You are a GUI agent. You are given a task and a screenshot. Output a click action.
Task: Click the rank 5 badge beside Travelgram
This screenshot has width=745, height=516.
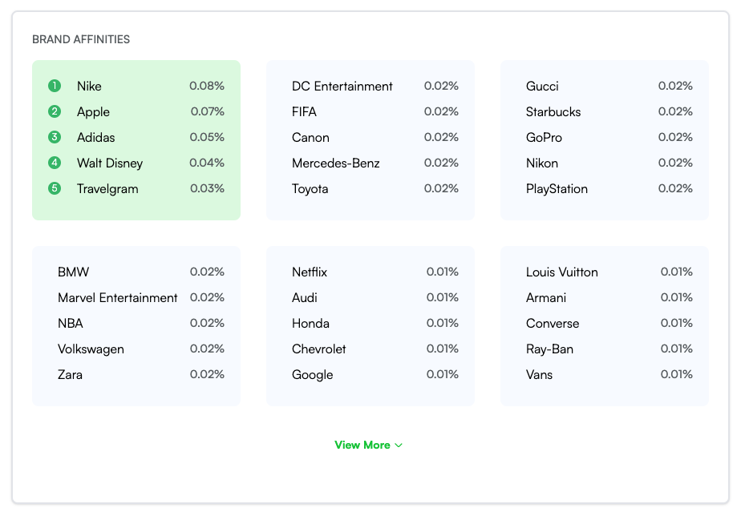(55, 188)
